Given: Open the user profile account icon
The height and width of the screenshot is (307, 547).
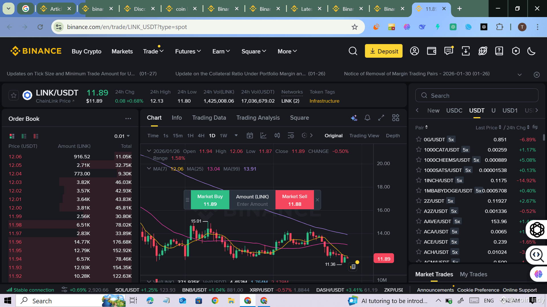Looking at the screenshot, I should tap(415, 51).
